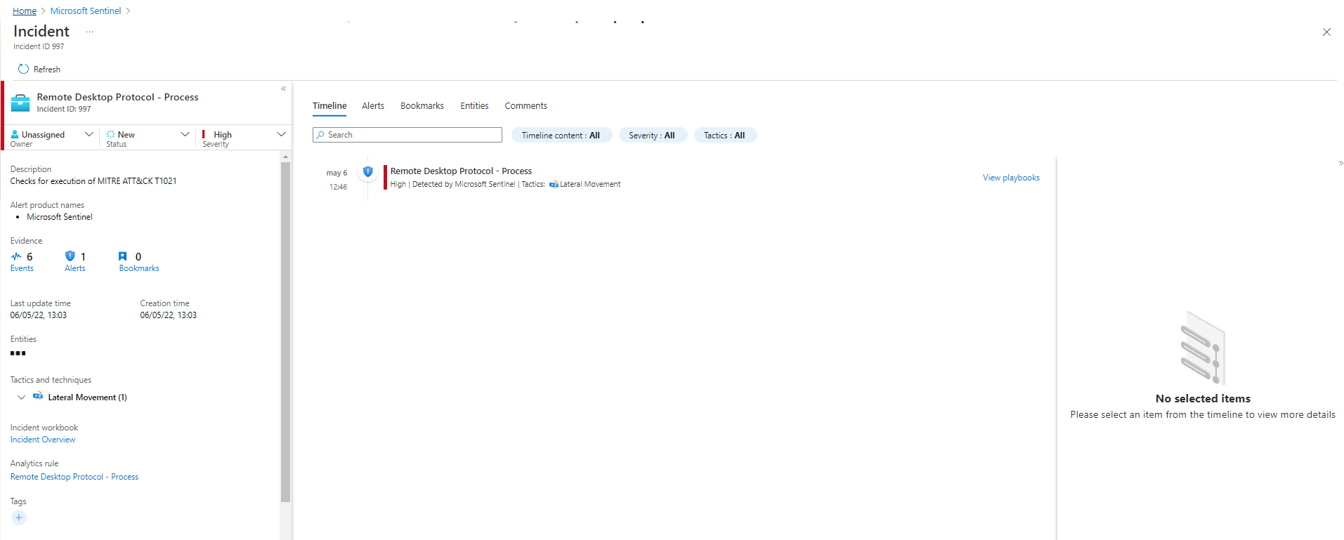The width and height of the screenshot is (1344, 540).
Task: Click the timeline Search field
Action: 407,135
